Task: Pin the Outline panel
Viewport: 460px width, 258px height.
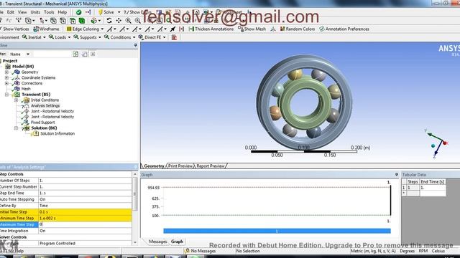Action: click(x=135, y=45)
